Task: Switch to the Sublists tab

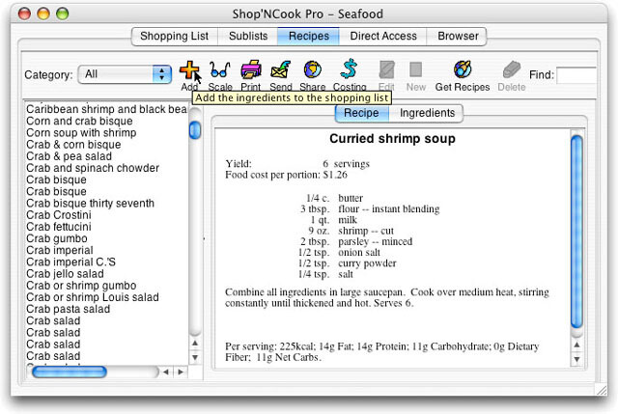Action: pyautogui.click(x=248, y=37)
